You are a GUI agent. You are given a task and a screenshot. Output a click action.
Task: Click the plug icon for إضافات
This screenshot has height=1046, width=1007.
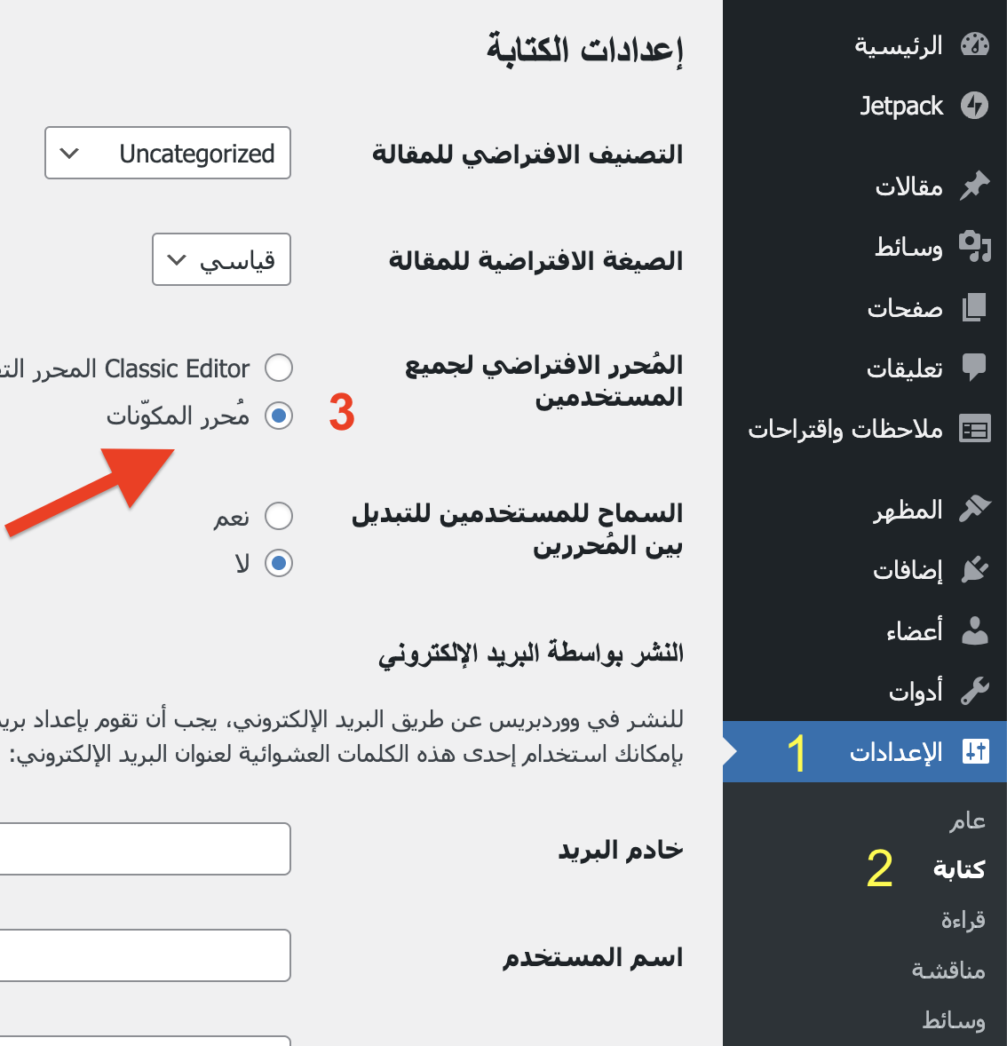(x=974, y=570)
